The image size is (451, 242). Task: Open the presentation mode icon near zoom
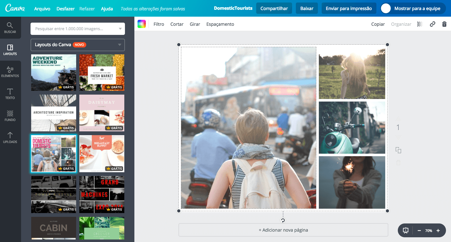pos(405,230)
